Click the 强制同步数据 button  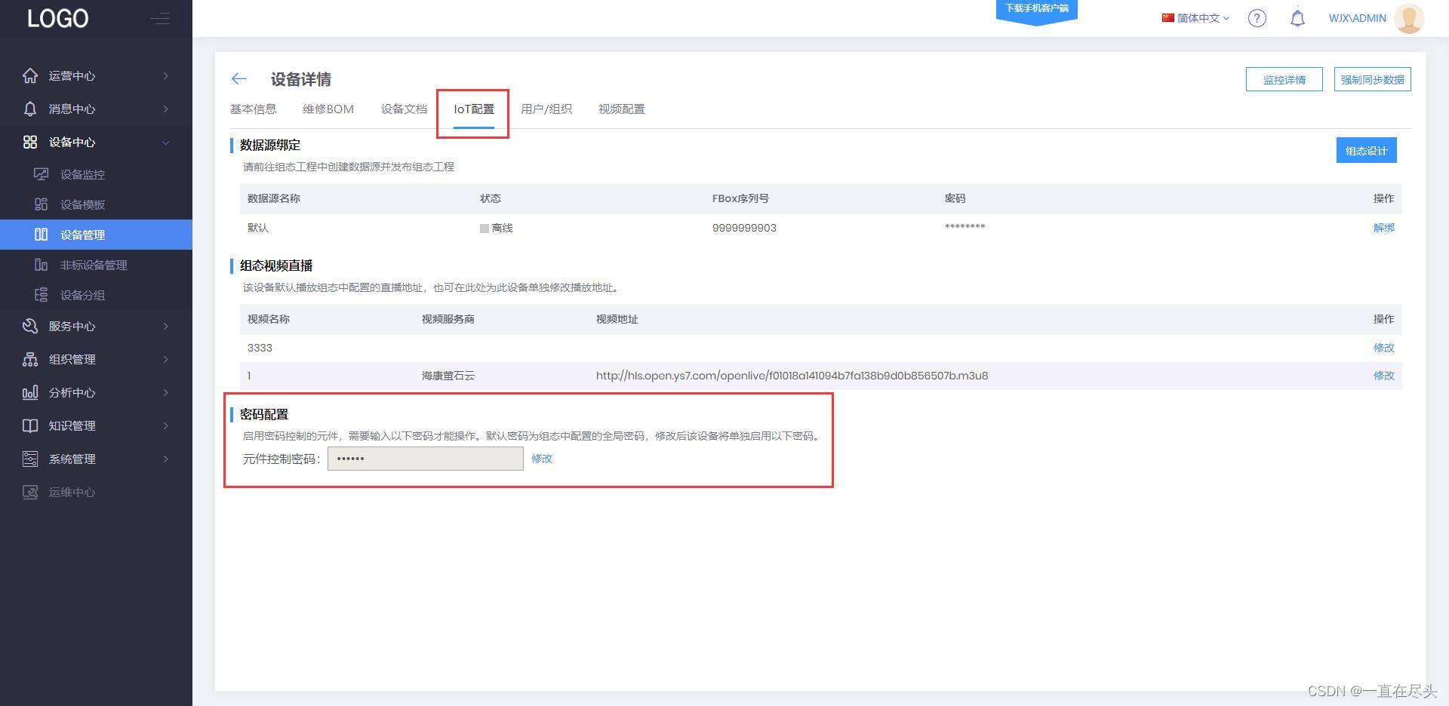coord(1372,79)
